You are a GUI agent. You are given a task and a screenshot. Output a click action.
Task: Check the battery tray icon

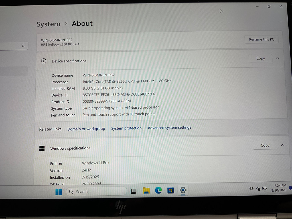click(x=265, y=188)
